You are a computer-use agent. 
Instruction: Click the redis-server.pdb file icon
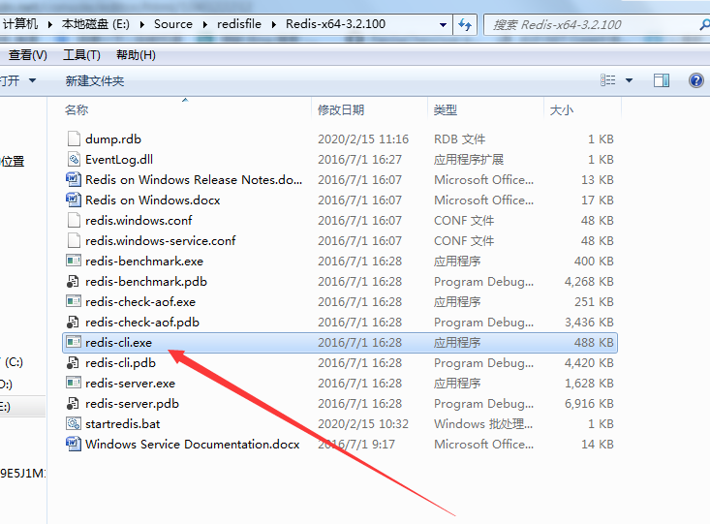click(x=73, y=404)
